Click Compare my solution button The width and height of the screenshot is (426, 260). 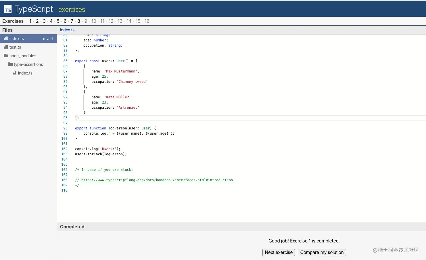[322, 253]
